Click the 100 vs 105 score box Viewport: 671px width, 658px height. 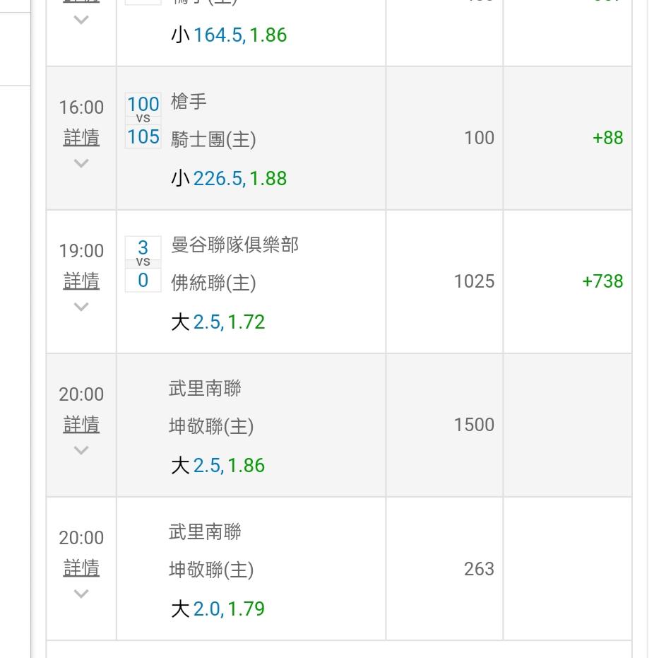pos(143,121)
